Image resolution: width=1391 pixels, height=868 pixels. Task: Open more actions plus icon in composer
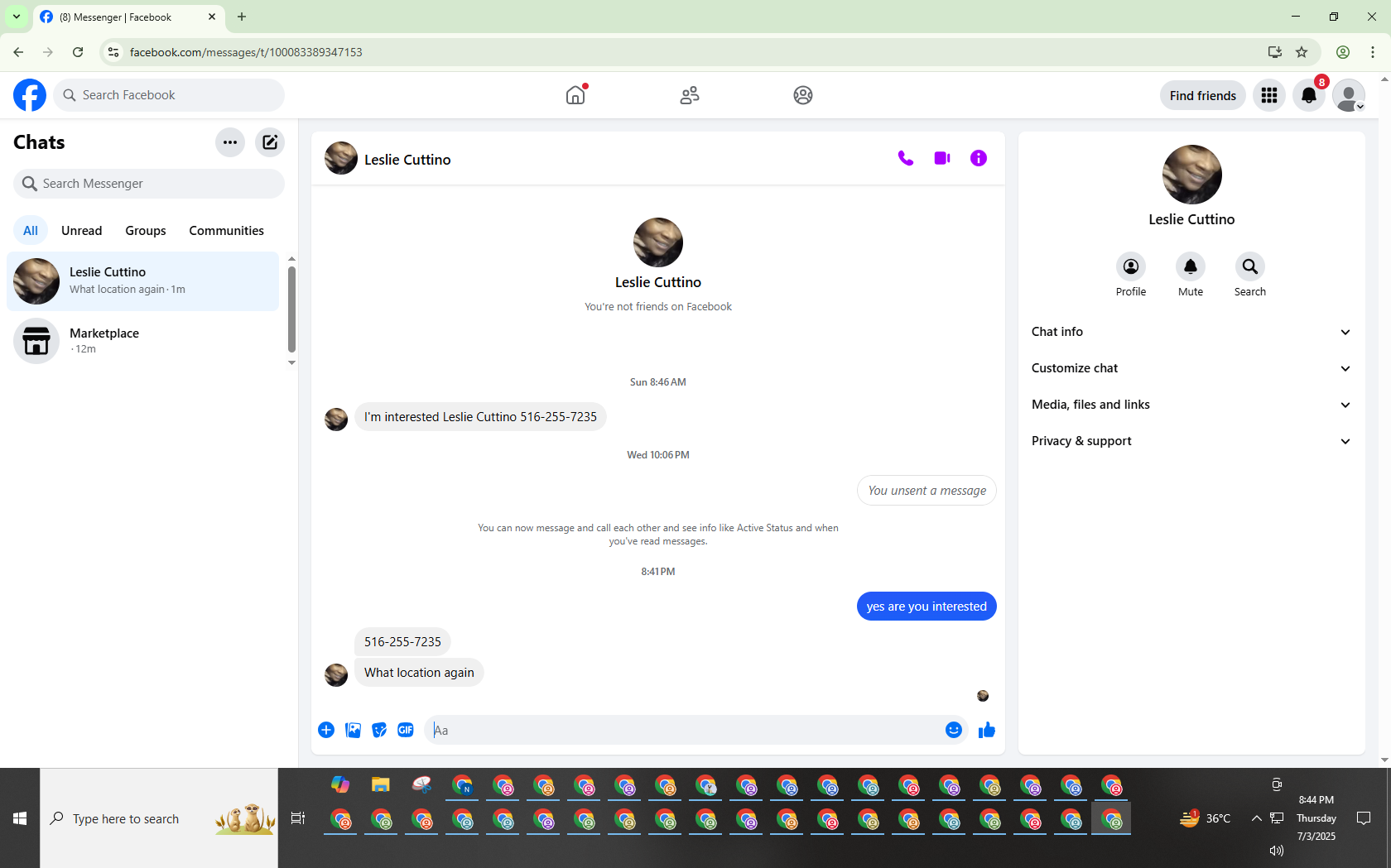pos(326,730)
